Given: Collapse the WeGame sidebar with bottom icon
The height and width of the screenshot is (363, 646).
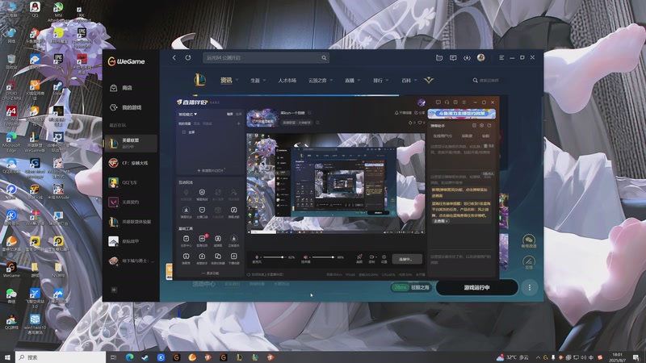Looking at the screenshot, I should (x=114, y=290).
